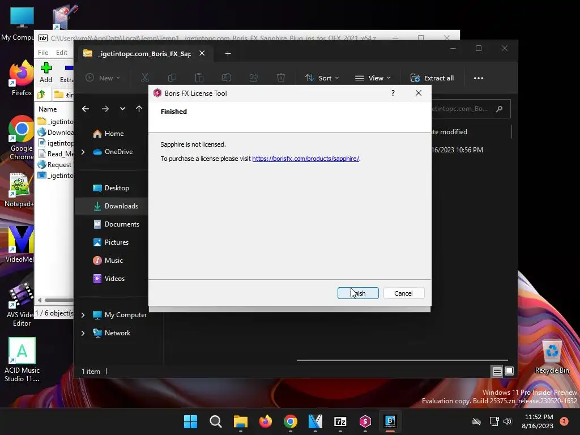Open the Notepad++ desktop shortcut
The width and height of the screenshot is (580, 435).
pyautogui.click(x=20, y=189)
